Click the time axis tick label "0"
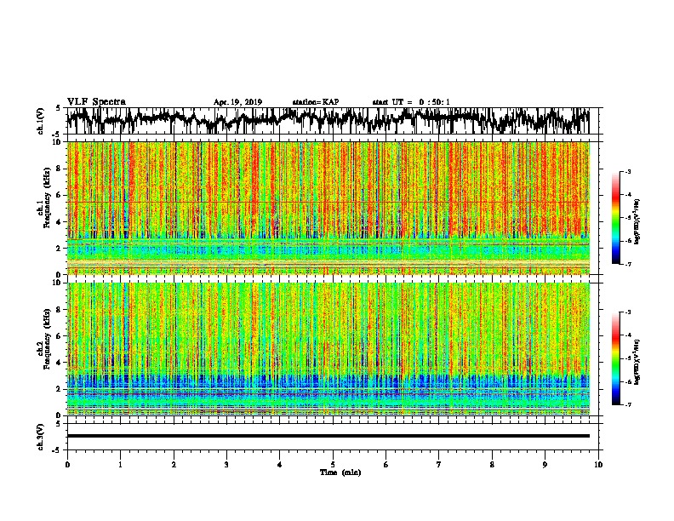Viewport: 674px width, 521px height. [67, 465]
